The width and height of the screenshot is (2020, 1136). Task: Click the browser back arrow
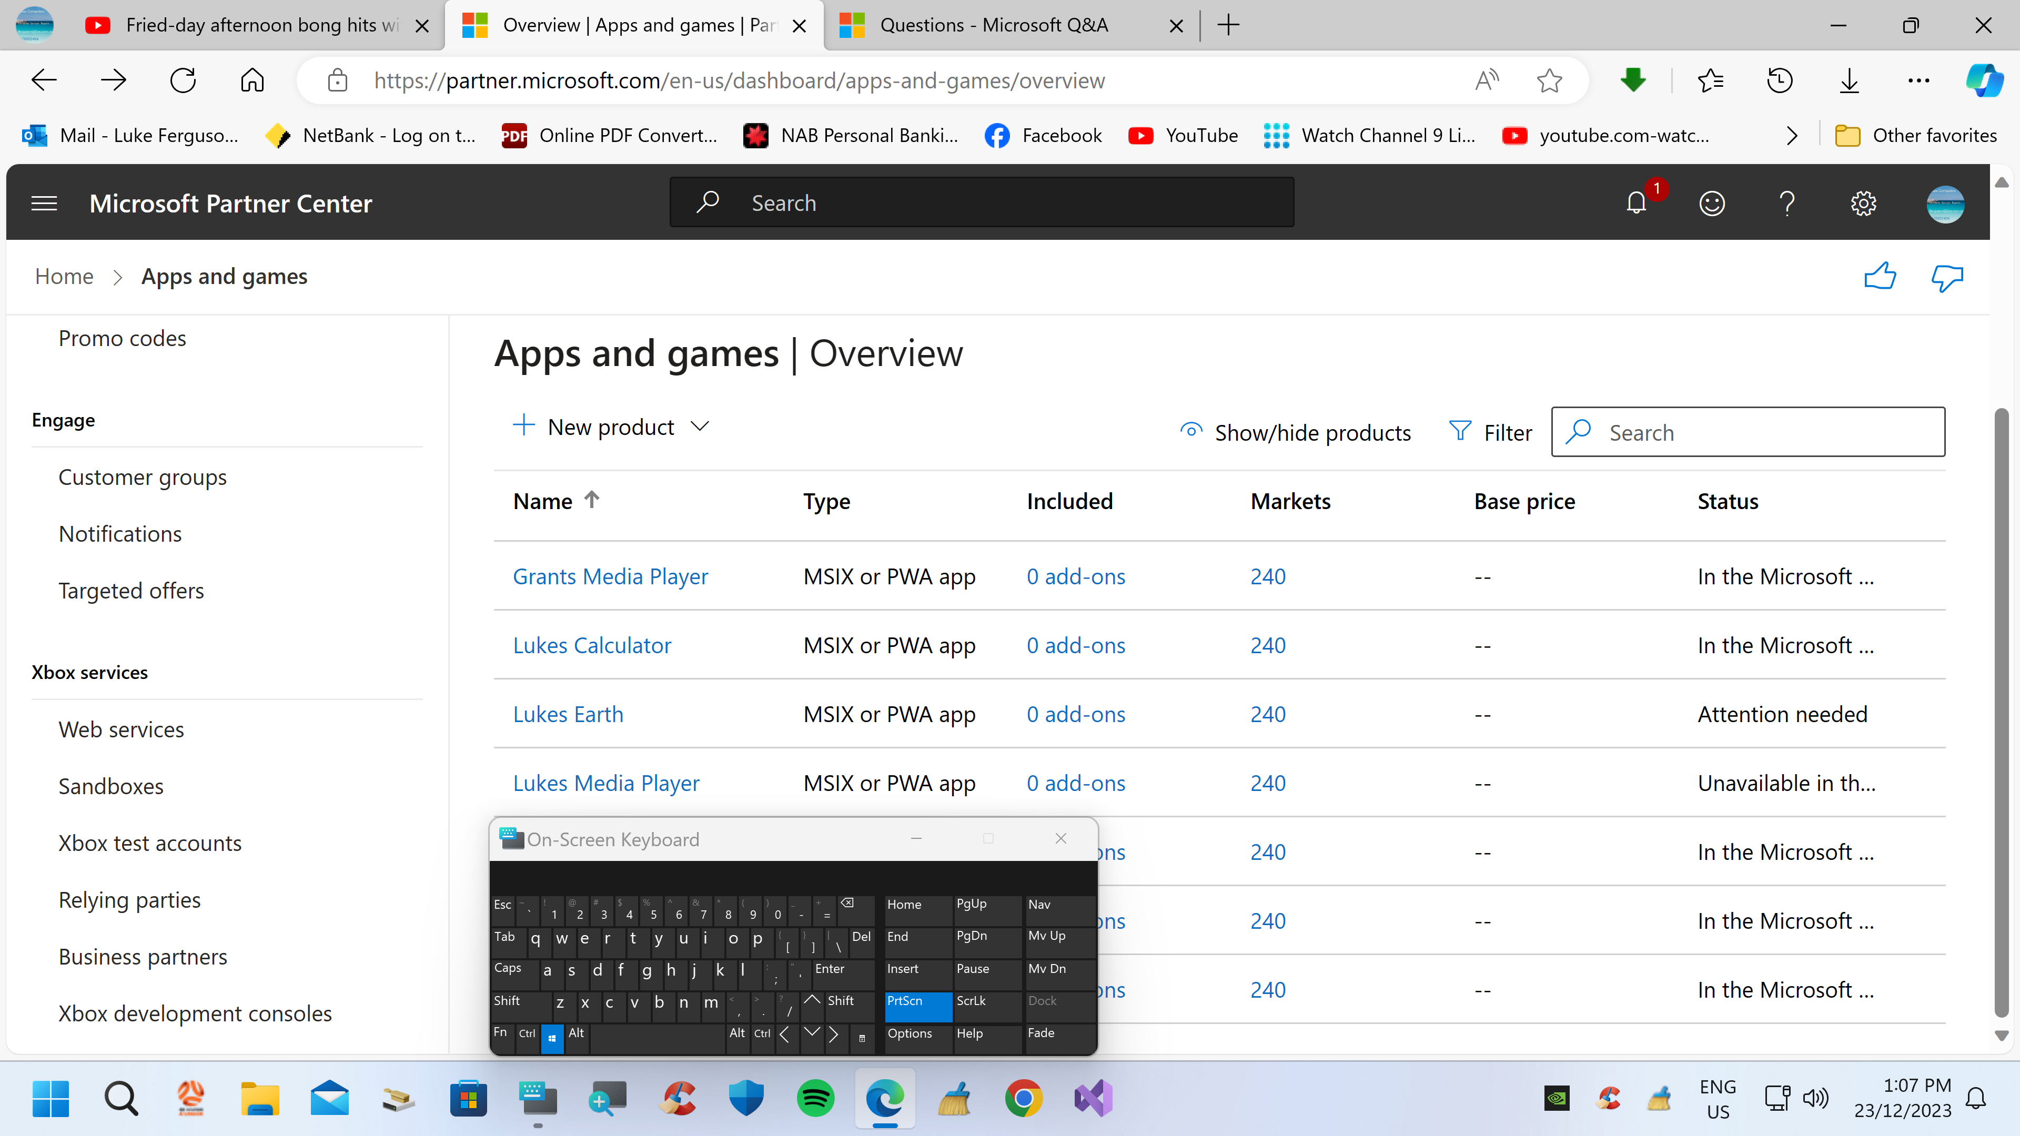click(x=44, y=80)
